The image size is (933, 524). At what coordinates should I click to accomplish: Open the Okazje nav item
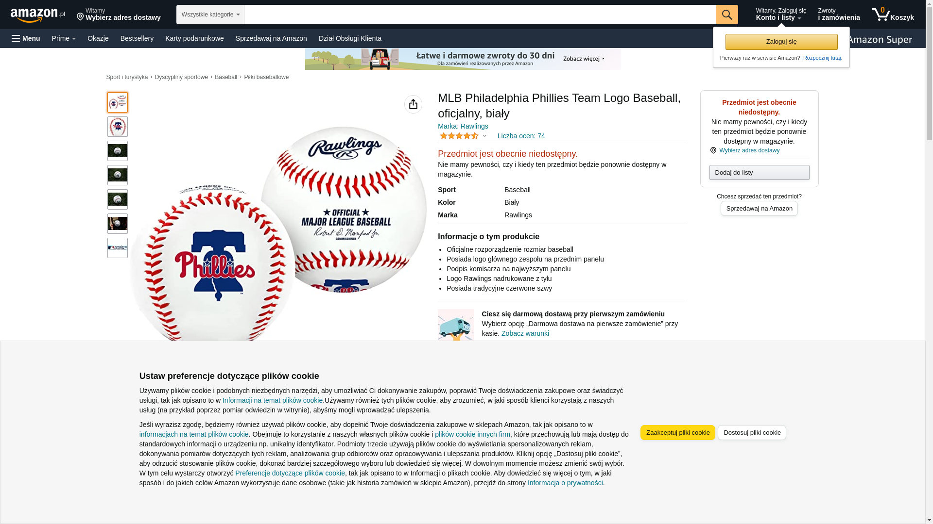click(98, 38)
